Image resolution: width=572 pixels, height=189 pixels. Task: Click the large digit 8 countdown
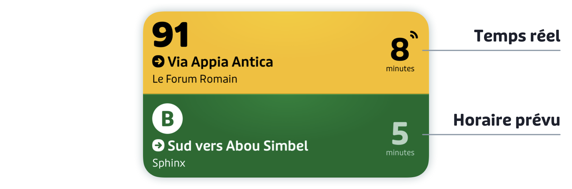pyautogui.click(x=400, y=49)
